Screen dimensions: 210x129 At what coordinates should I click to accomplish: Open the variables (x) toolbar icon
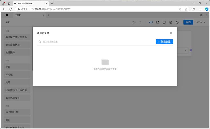click(x=151, y=22)
